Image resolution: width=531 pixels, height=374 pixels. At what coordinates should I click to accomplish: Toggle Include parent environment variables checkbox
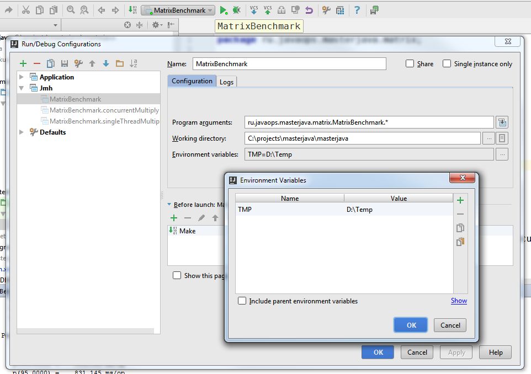tap(242, 301)
